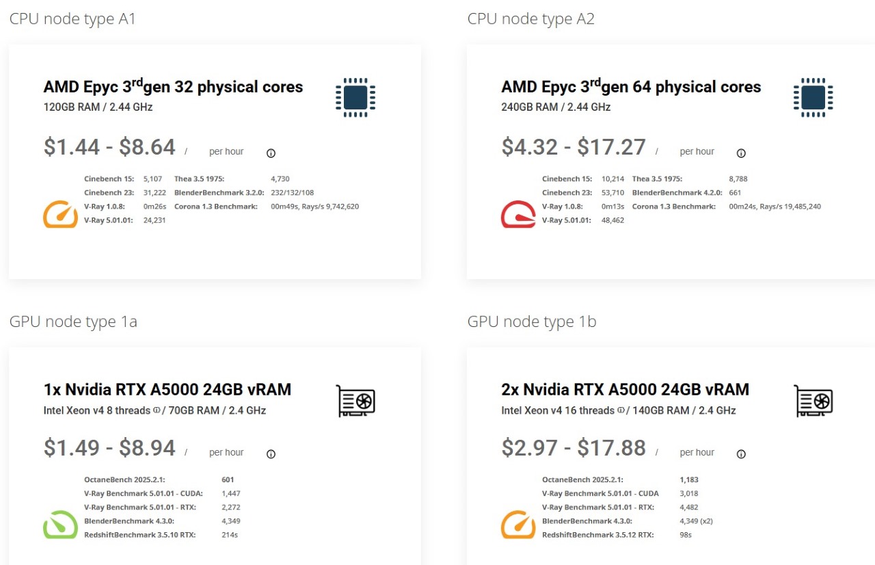Screen dimensions: 875x565
Task: Open the info tooltip next to node A1 hourly price
Action: (x=271, y=153)
